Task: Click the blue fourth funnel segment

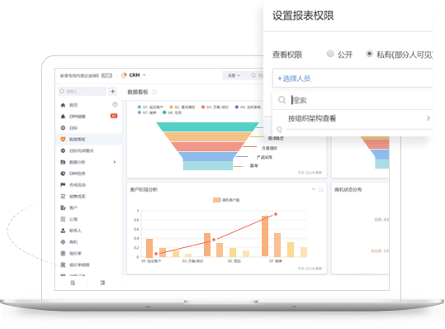Action: (207, 156)
